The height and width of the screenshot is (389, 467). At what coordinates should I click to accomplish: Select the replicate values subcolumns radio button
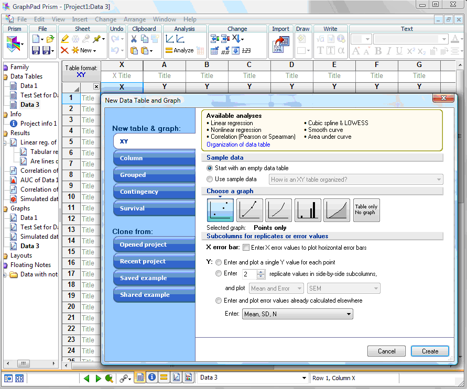pyautogui.click(x=219, y=273)
